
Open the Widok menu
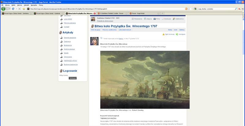[13, 5]
